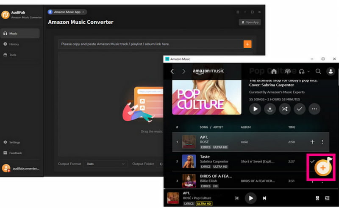Click Amazon Music vertical scrollbar
This screenshot has height=208, width=339.
[338, 78]
